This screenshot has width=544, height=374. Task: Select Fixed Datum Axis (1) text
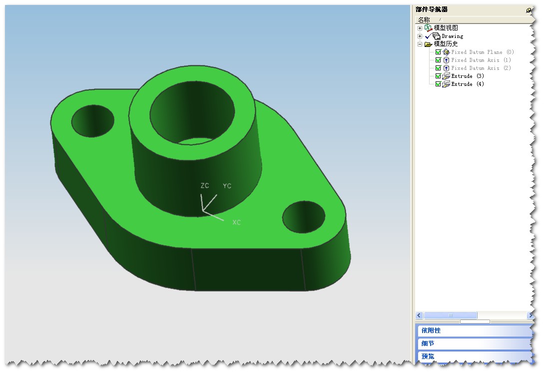tap(481, 60)
